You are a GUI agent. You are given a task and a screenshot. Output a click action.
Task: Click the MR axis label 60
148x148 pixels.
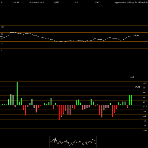[144, 93]
